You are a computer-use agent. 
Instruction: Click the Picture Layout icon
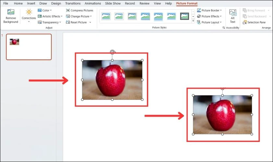click(x=199, y=22)
